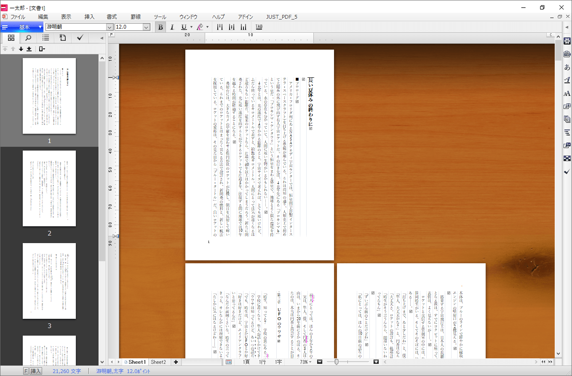Switch to the outline list panel tab

(x=45, y=38)
